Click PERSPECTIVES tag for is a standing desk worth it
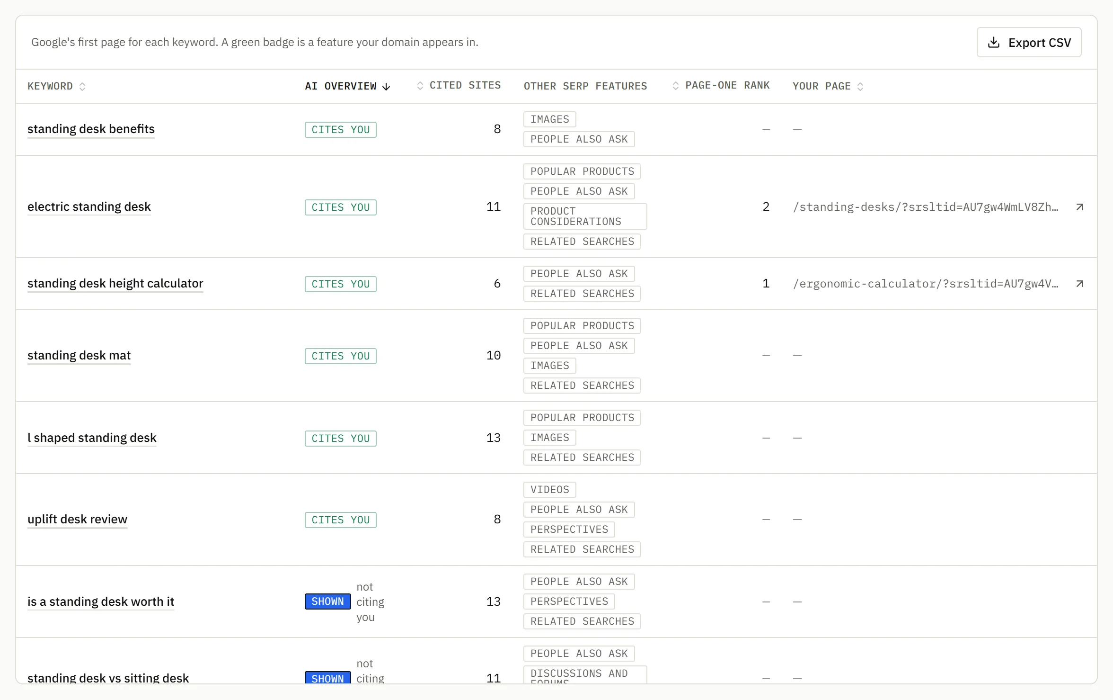 569,601
